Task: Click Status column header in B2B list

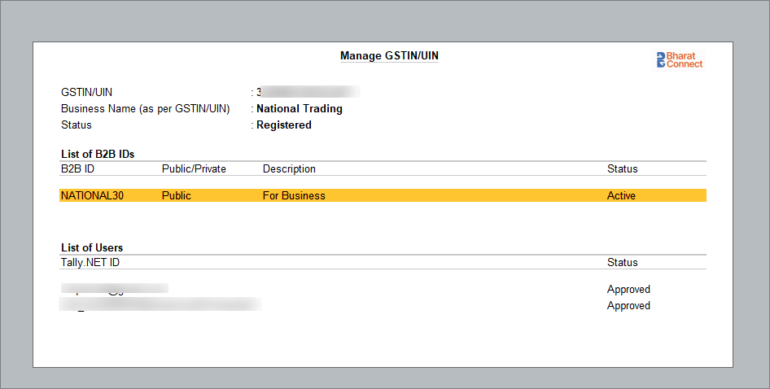Action: click(622, 169)
